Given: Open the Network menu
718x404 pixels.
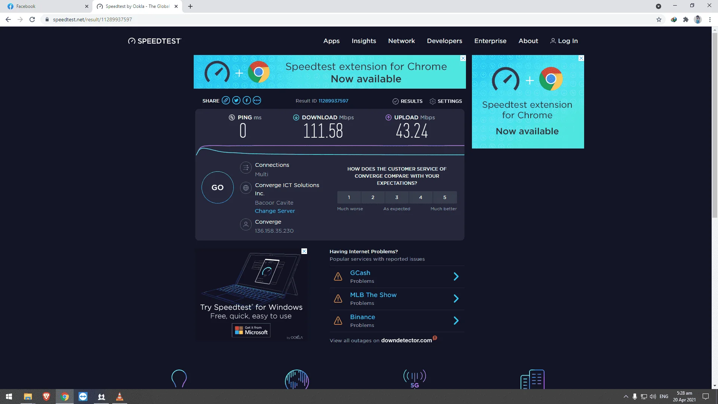Looking at the screenshot, I should [402, 41].
